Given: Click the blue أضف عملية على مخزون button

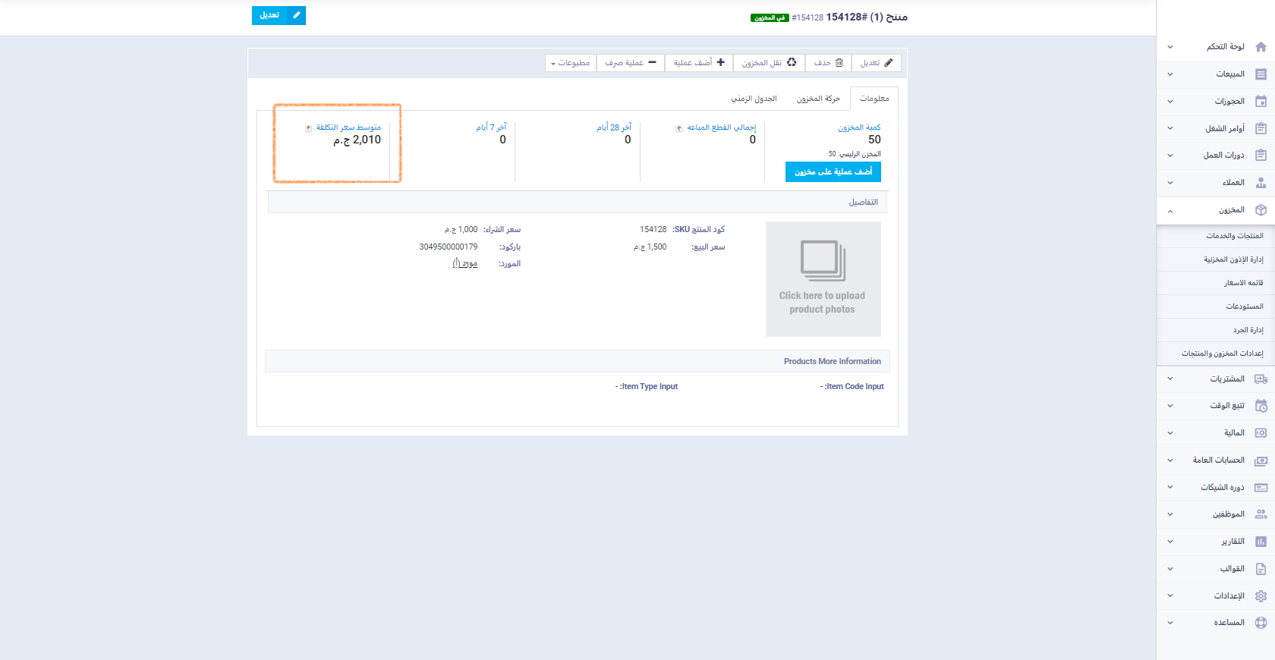Looking at the screenshot, I should [833, 172].
